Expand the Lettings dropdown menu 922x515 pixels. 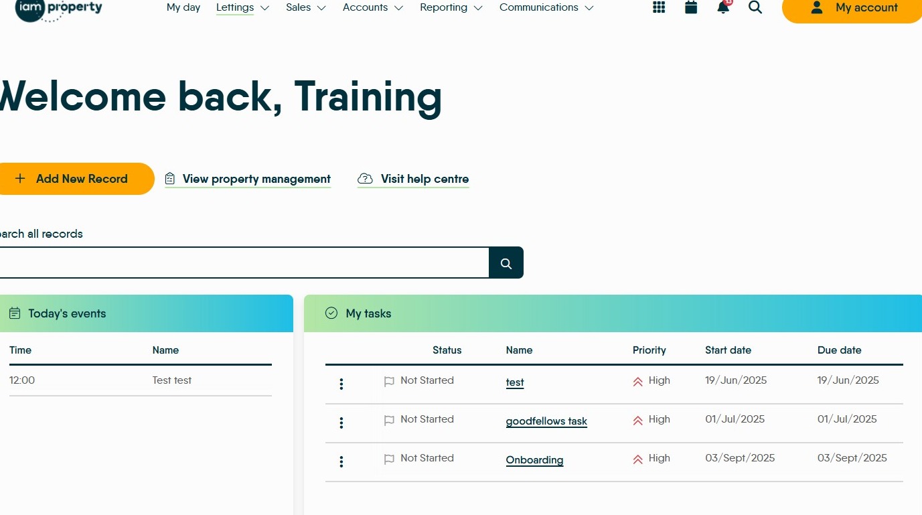242,8
